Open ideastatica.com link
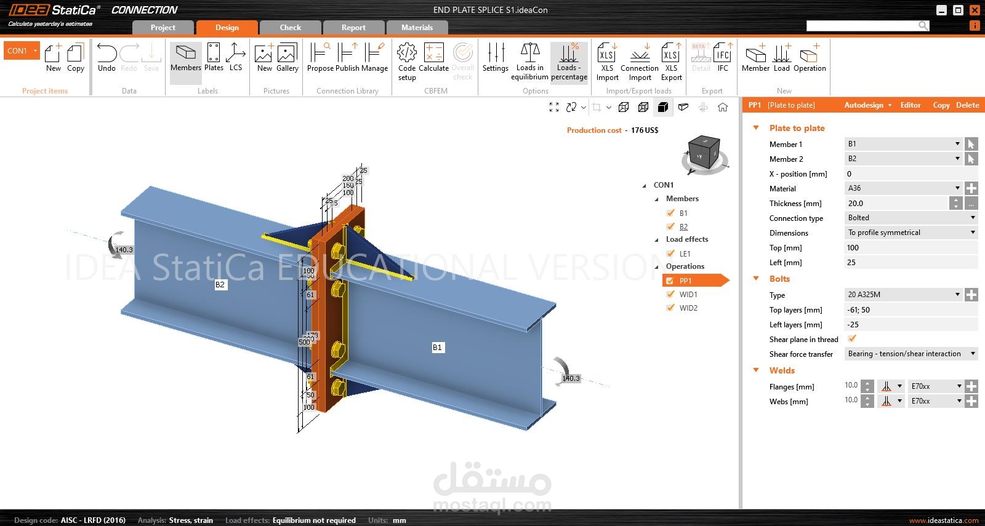Viewport: 985px width, 526px height. point(944,520)
